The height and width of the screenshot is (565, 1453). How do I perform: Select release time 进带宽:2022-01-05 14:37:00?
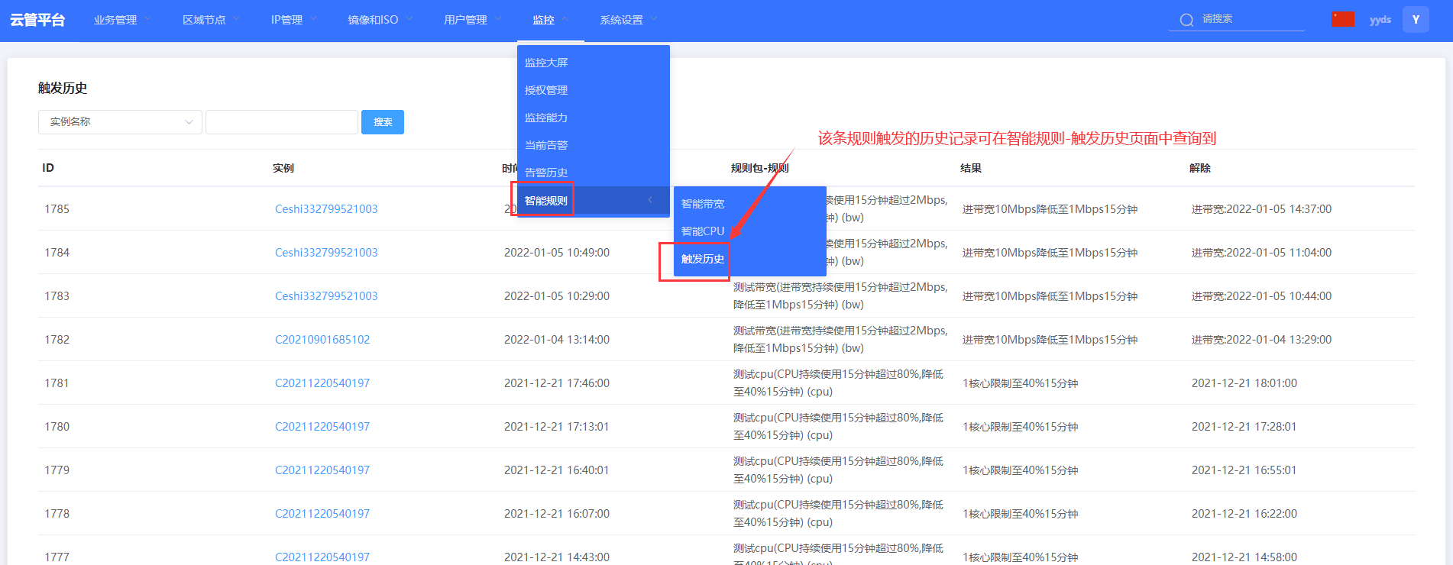(x=1261, y=209)
